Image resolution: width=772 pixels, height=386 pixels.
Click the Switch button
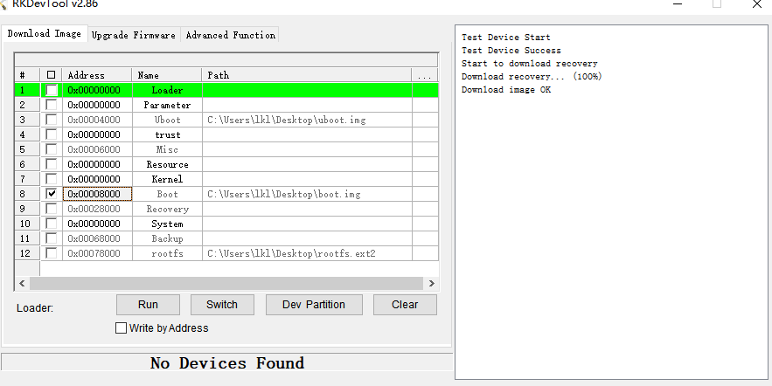(x=222, y=305)
